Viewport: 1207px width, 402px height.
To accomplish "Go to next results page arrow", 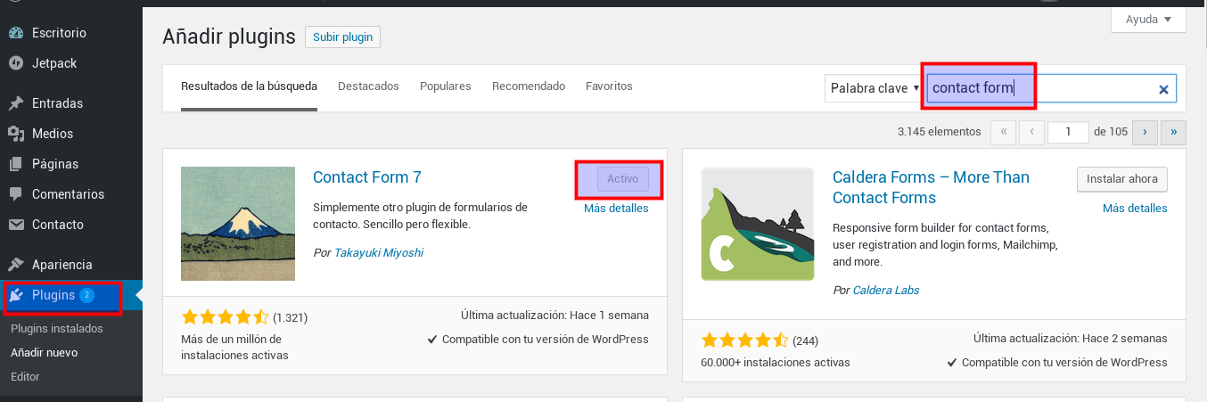I will point(1145,132).
